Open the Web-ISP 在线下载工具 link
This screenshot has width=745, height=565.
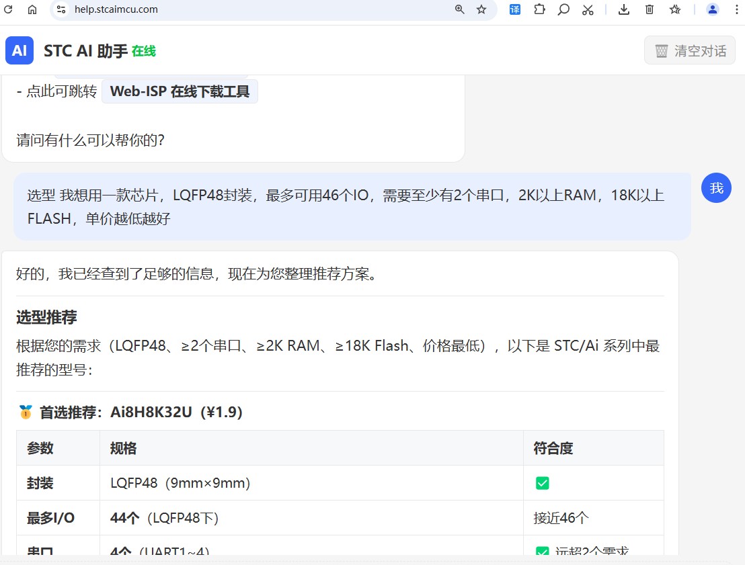[180, 91]
